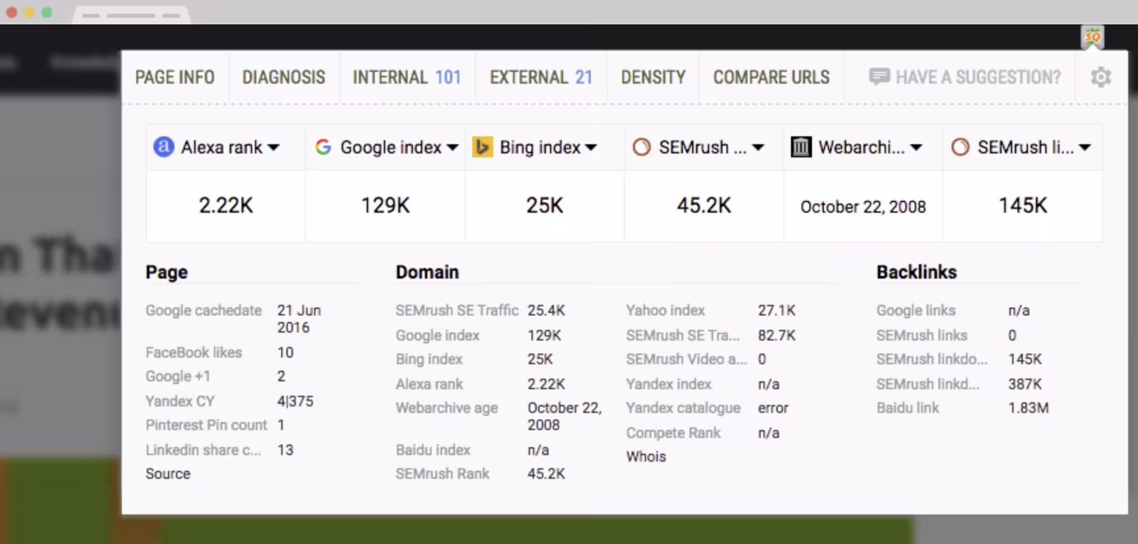
Task: Click the Bing index logo icon
Action: pyautogui.click(x=482, y=147)
